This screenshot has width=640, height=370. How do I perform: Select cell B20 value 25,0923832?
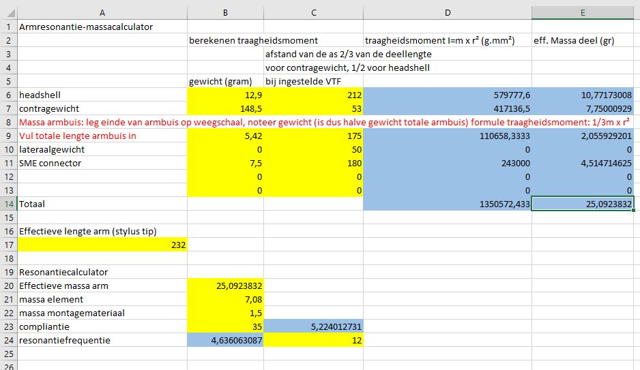coord(225,286)
